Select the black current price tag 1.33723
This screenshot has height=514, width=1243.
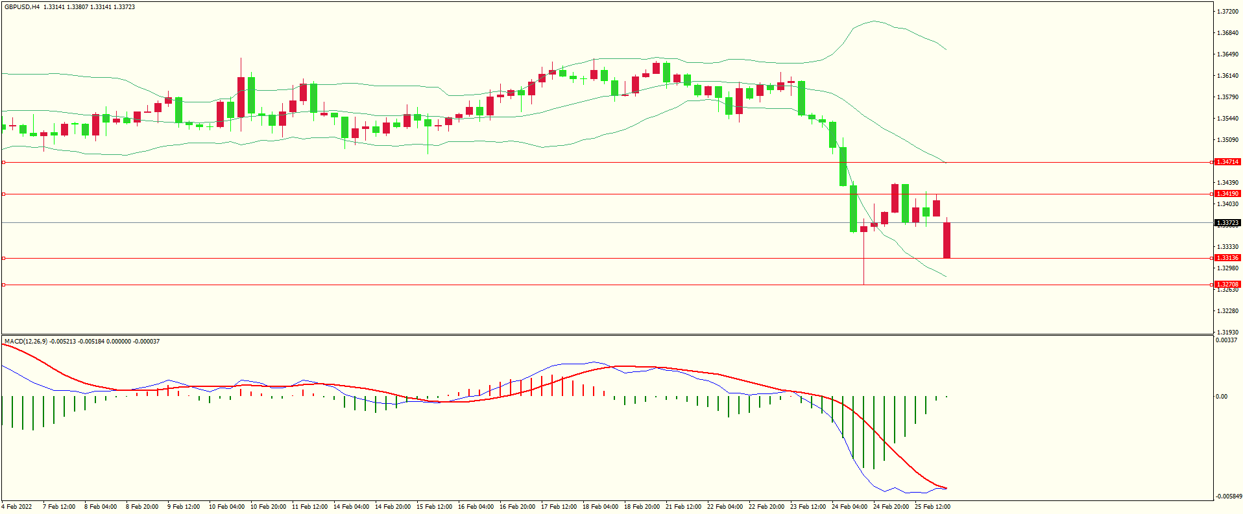1227,223
